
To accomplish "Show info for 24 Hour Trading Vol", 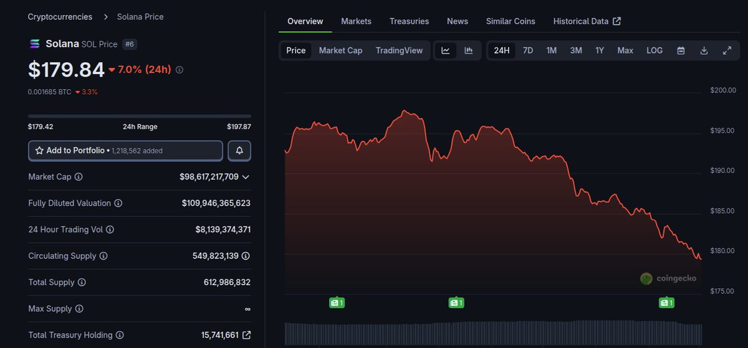I will tap(110, 230).
